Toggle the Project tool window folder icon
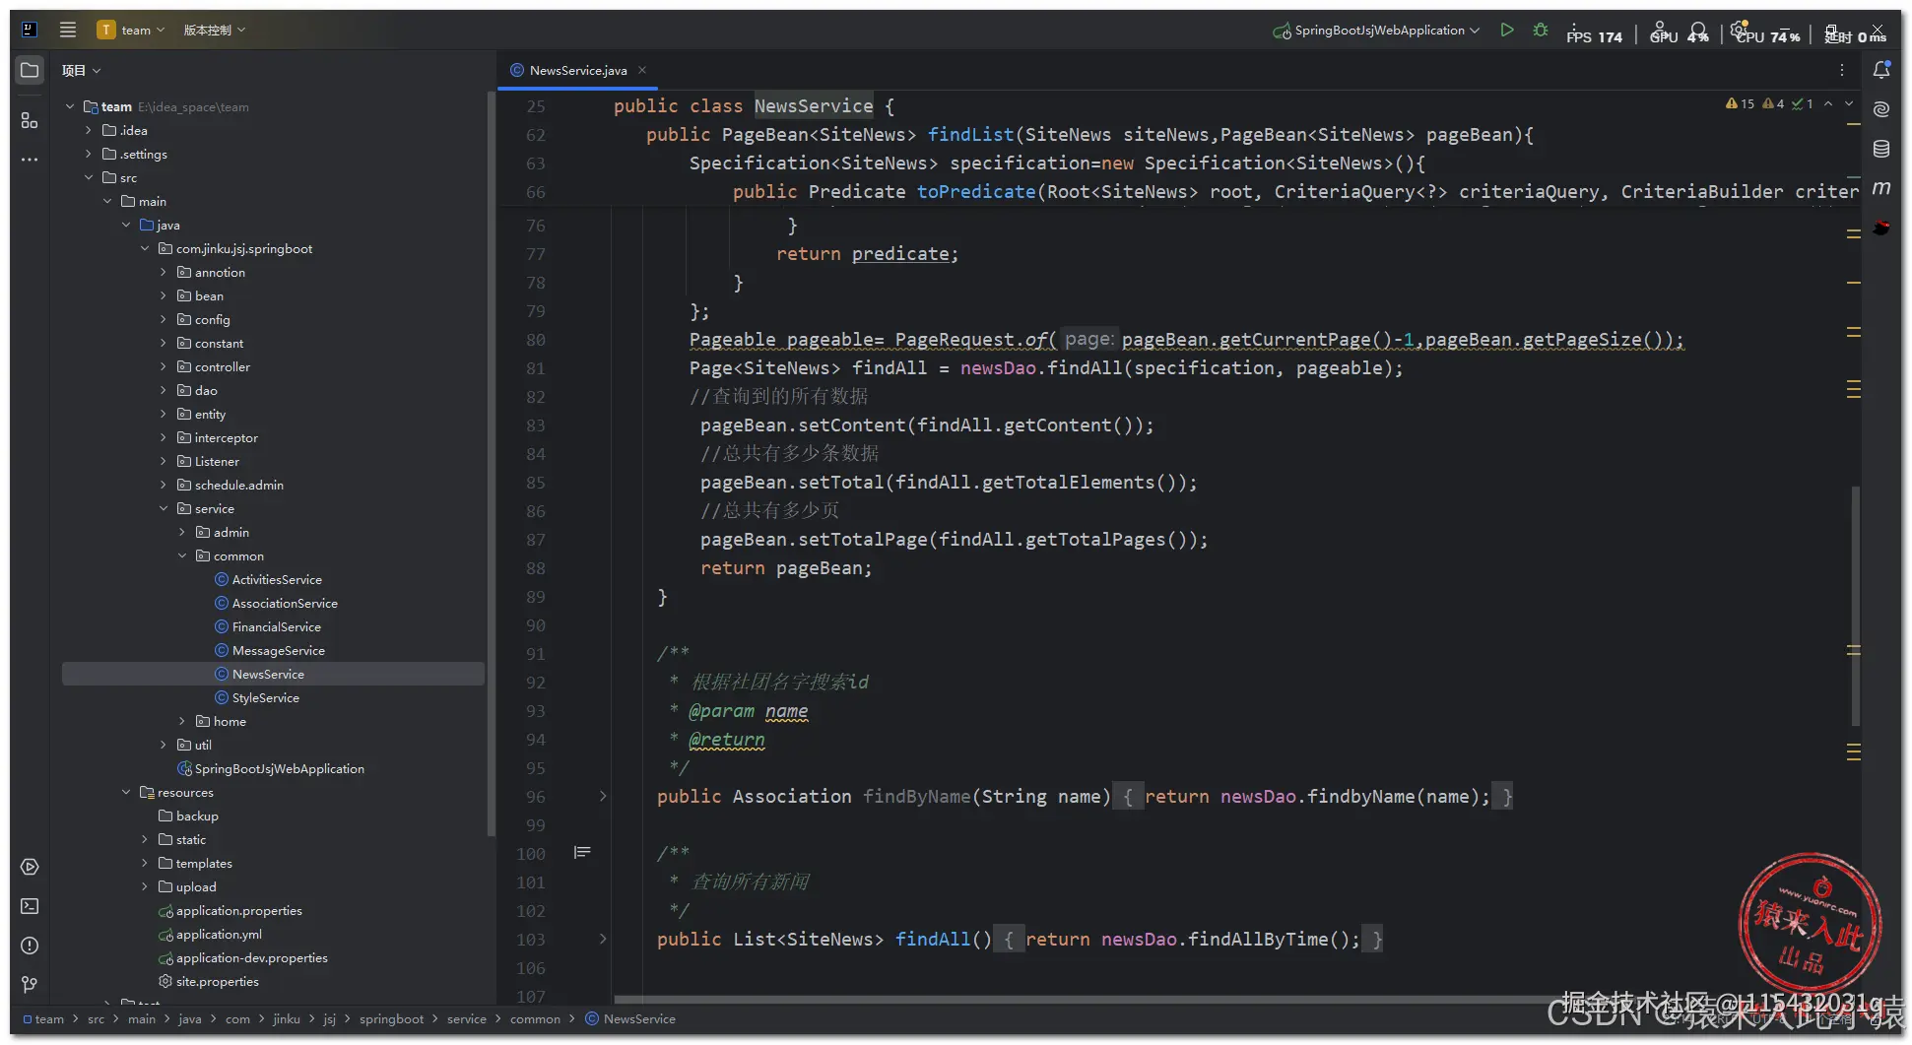The image size is (1912, 1045). 30,70
